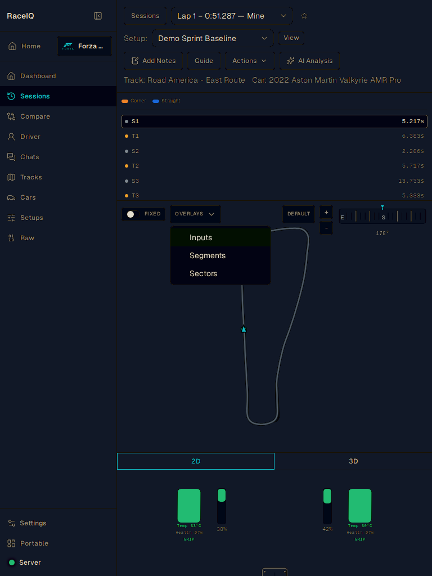This screenshot has width=432, height=576.
Task: Click the car position arrow marker
Action: click(x=244, y=329)
